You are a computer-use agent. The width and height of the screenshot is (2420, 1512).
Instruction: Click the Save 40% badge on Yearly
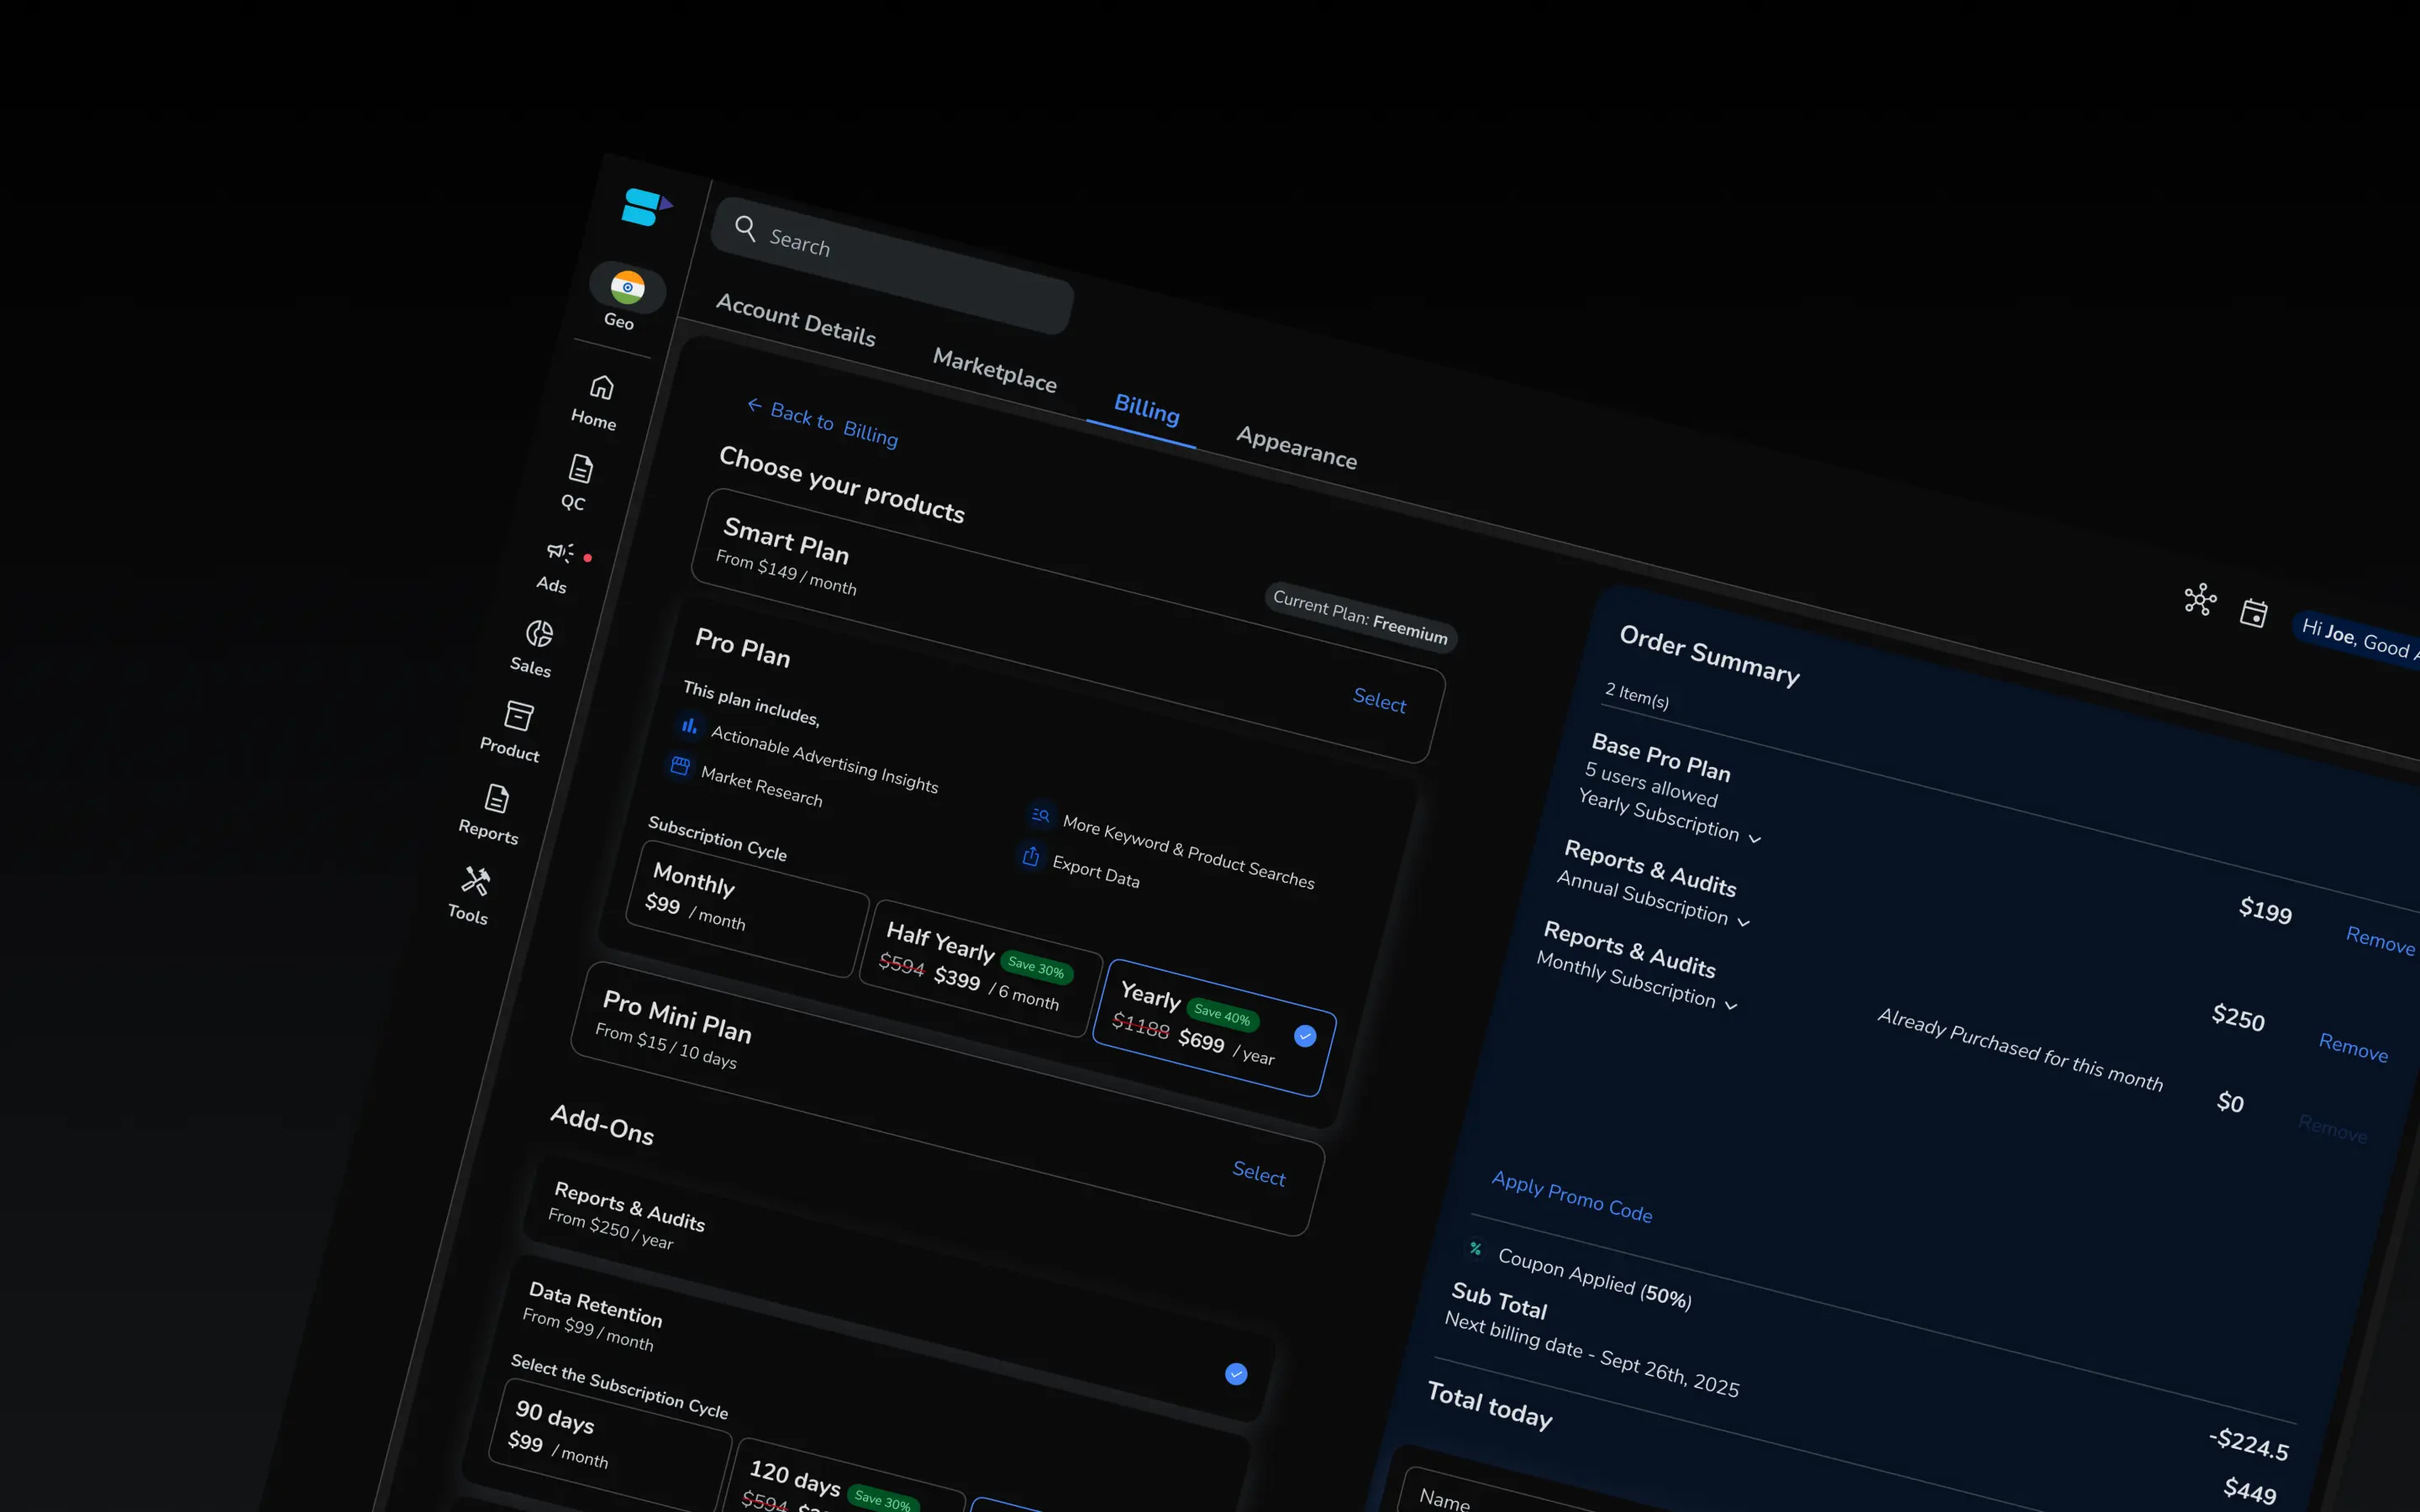click(1222, 1014)
